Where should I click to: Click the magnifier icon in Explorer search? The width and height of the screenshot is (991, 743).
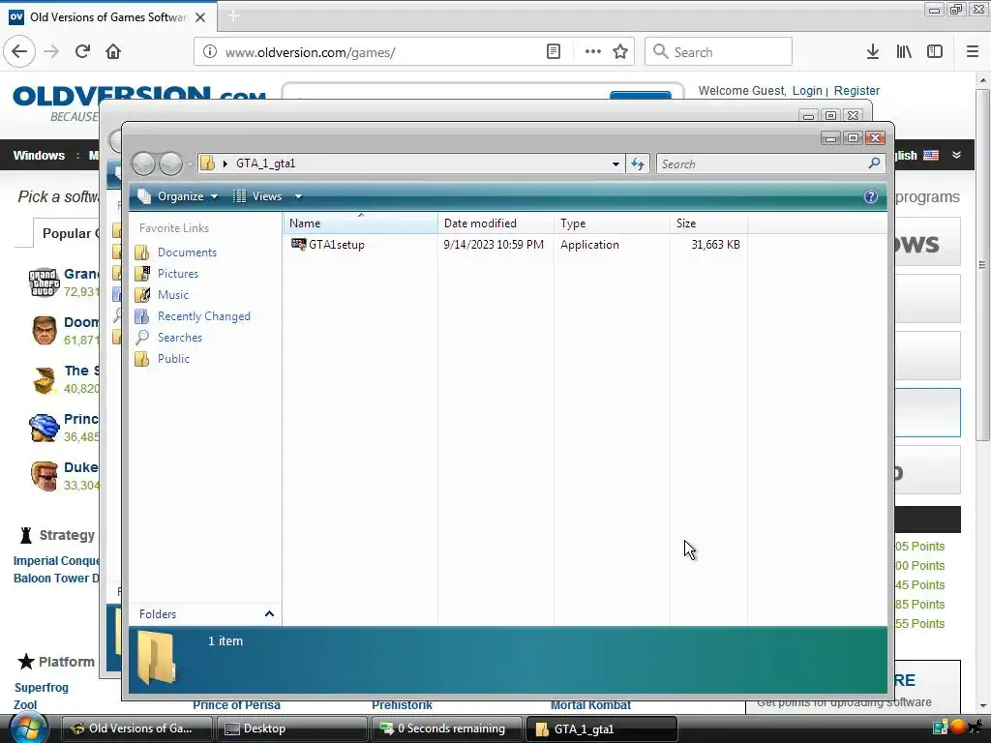click(x=875, y=163)
